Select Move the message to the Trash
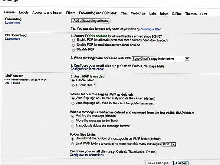Screen dimensions: 220x165 click(73, 121)
